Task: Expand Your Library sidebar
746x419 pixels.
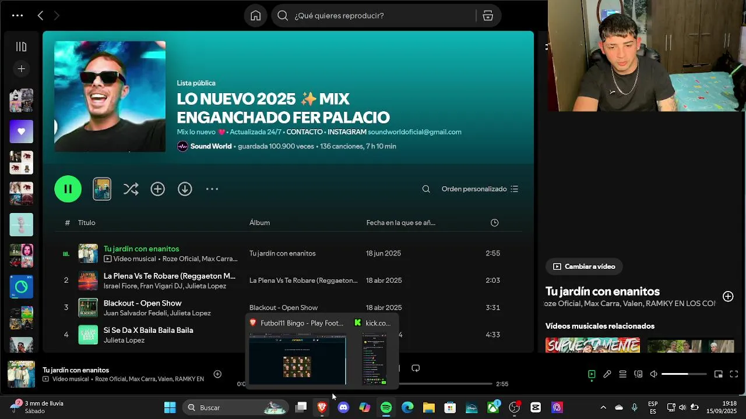Action: (x=21, y=47)
